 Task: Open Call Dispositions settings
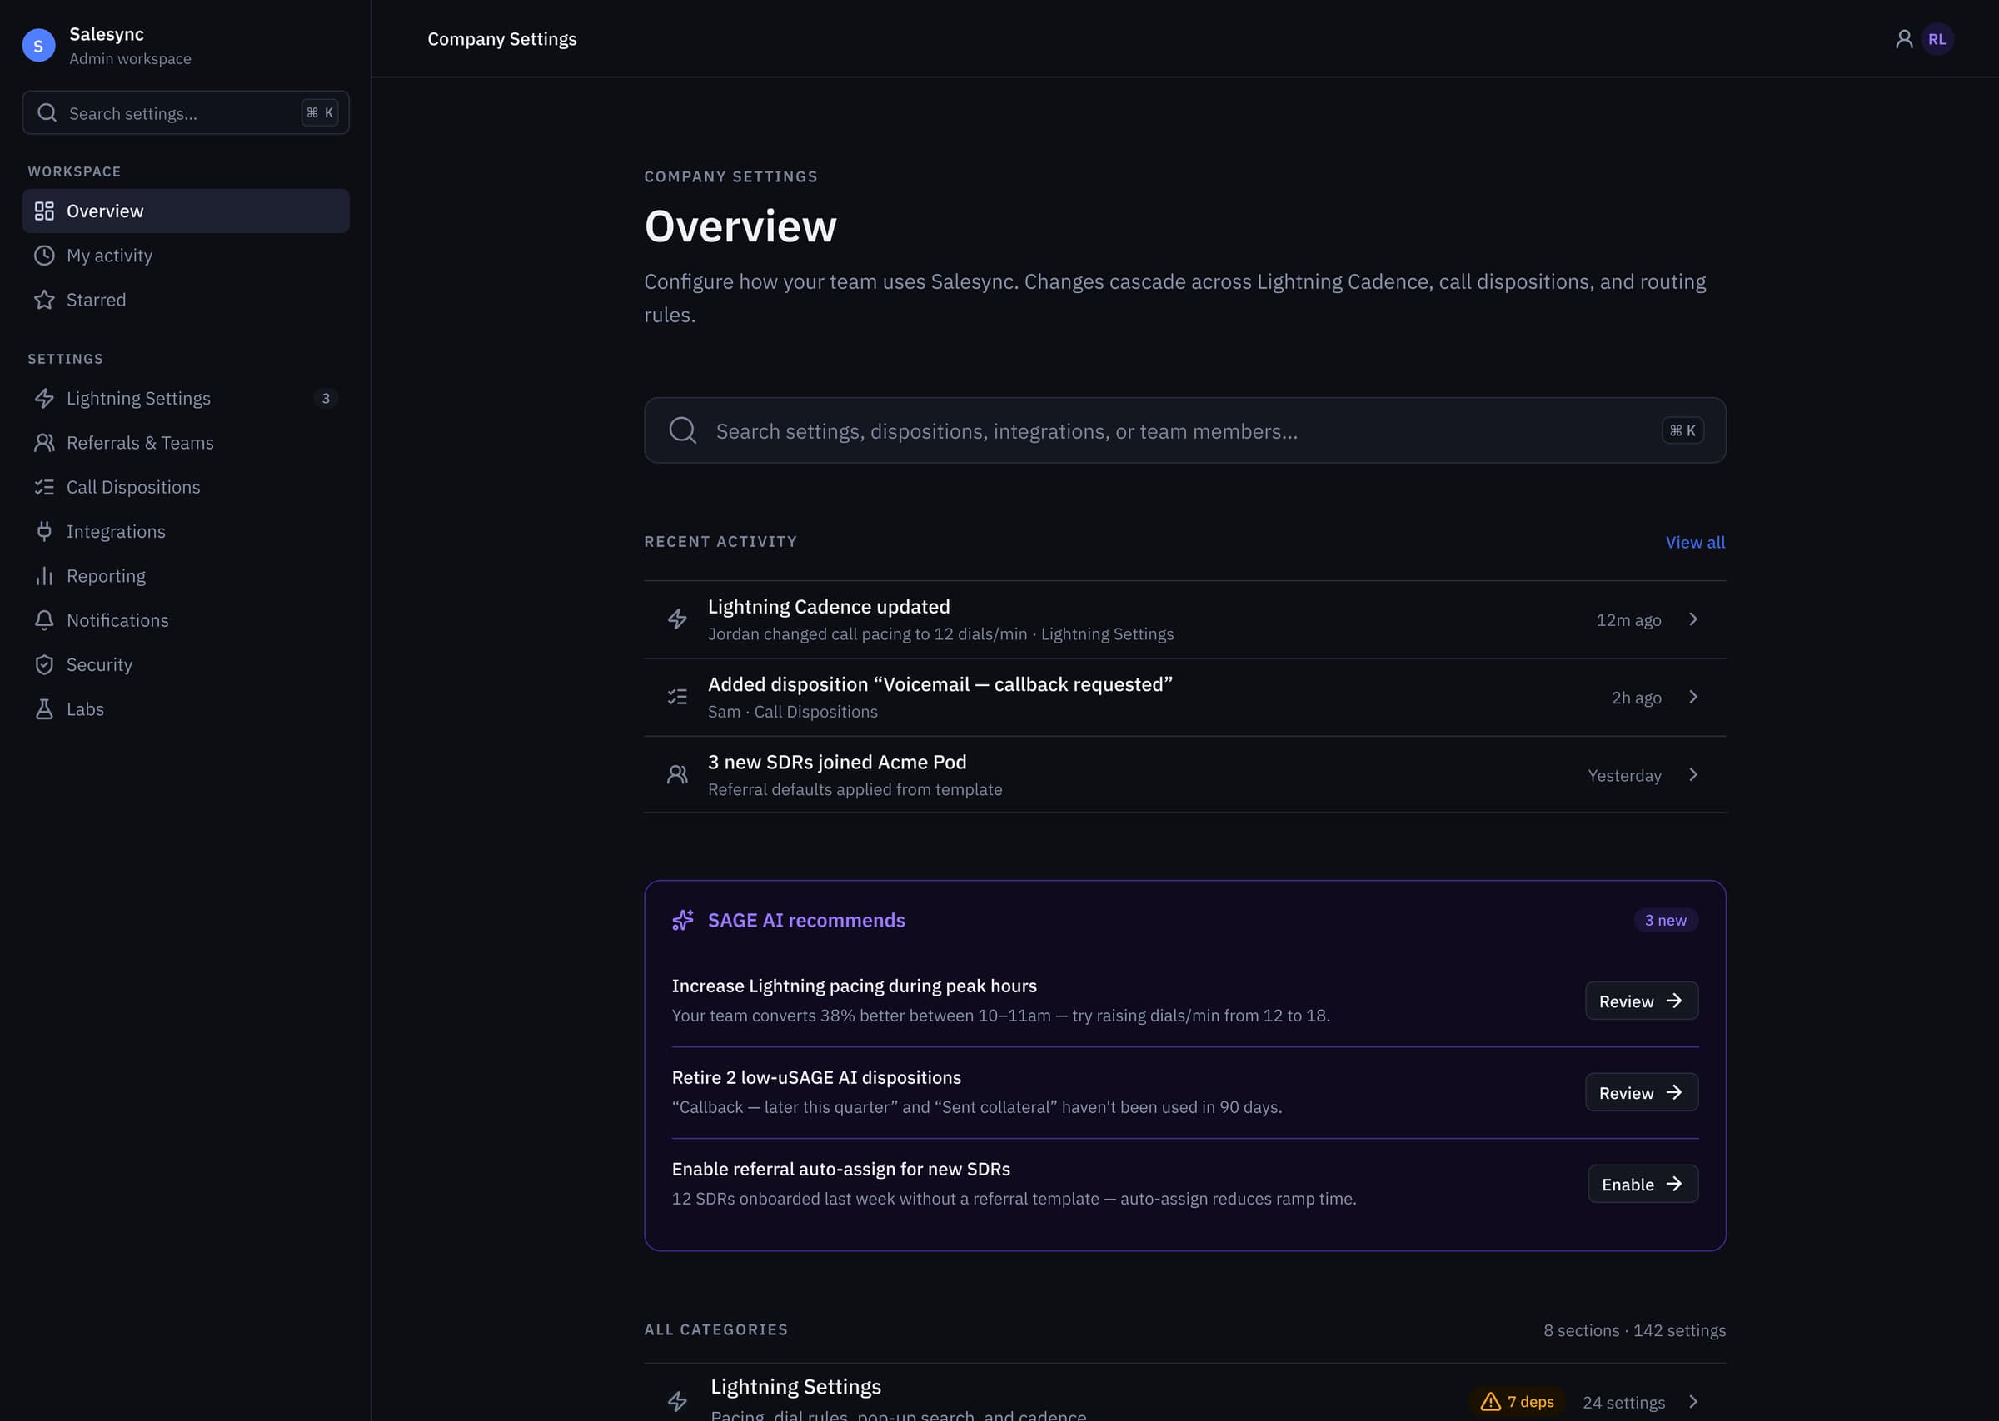(186, 487)
